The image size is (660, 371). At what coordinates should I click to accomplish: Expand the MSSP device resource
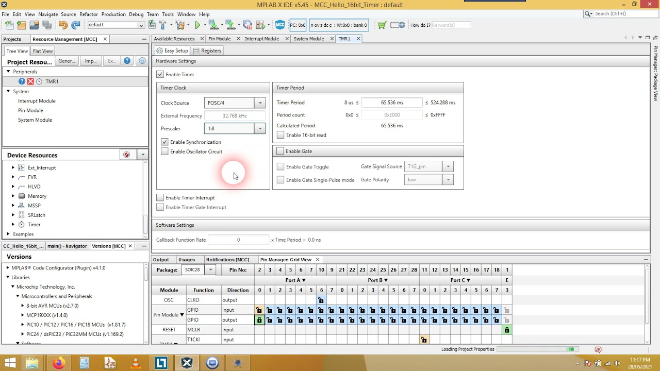click(13, 206)
